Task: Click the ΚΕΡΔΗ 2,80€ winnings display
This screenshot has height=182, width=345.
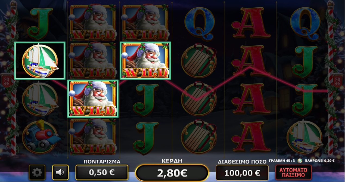Action: tap(172, 173)
